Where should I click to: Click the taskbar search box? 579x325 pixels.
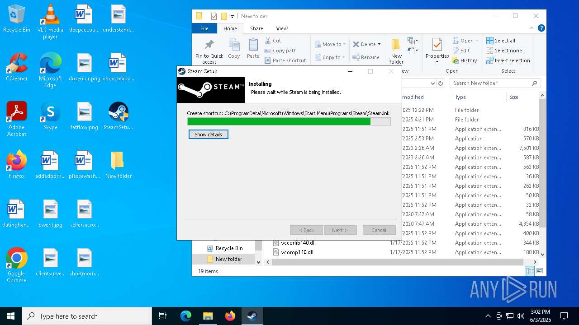click(x=87, y=316)
